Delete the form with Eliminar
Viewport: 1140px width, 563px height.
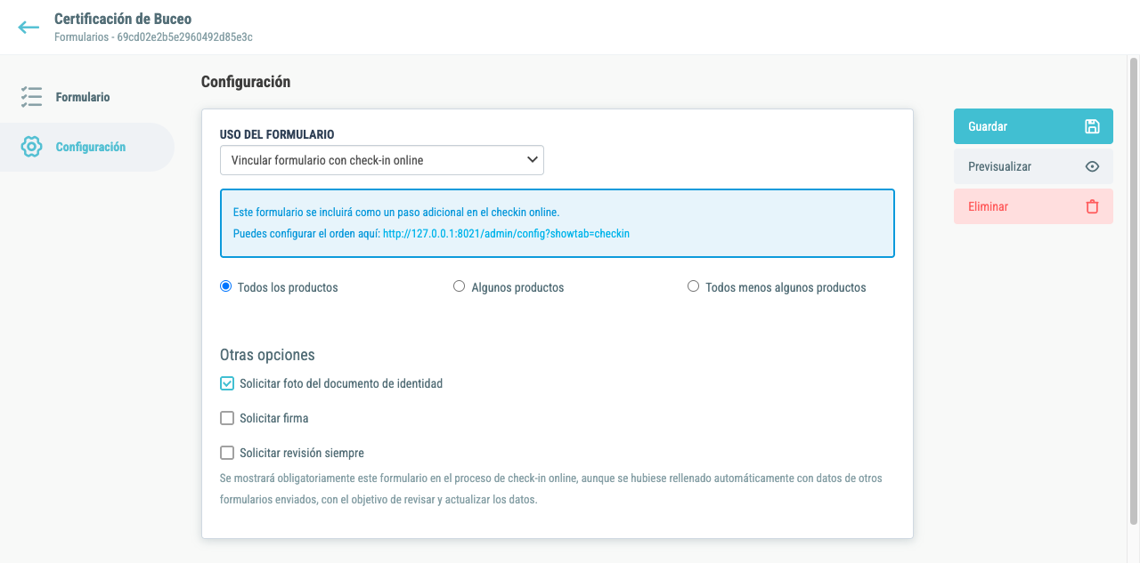point(1033,206)
